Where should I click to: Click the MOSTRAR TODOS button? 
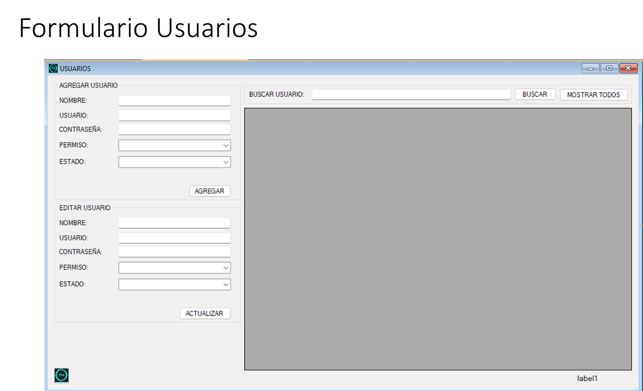point(594,95)
